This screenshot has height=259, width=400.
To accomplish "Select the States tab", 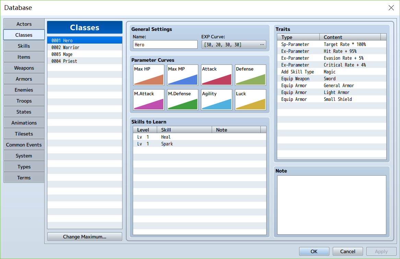I will (24, 112).
